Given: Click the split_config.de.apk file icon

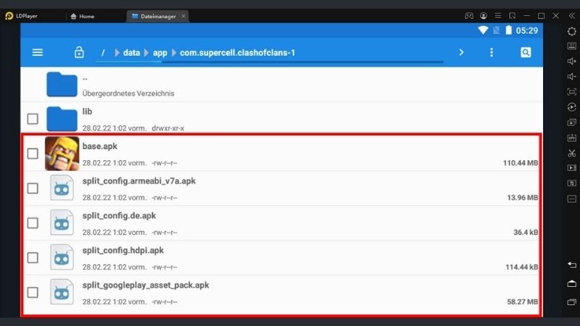Looking at the screenshot, I should click(62, 222).
